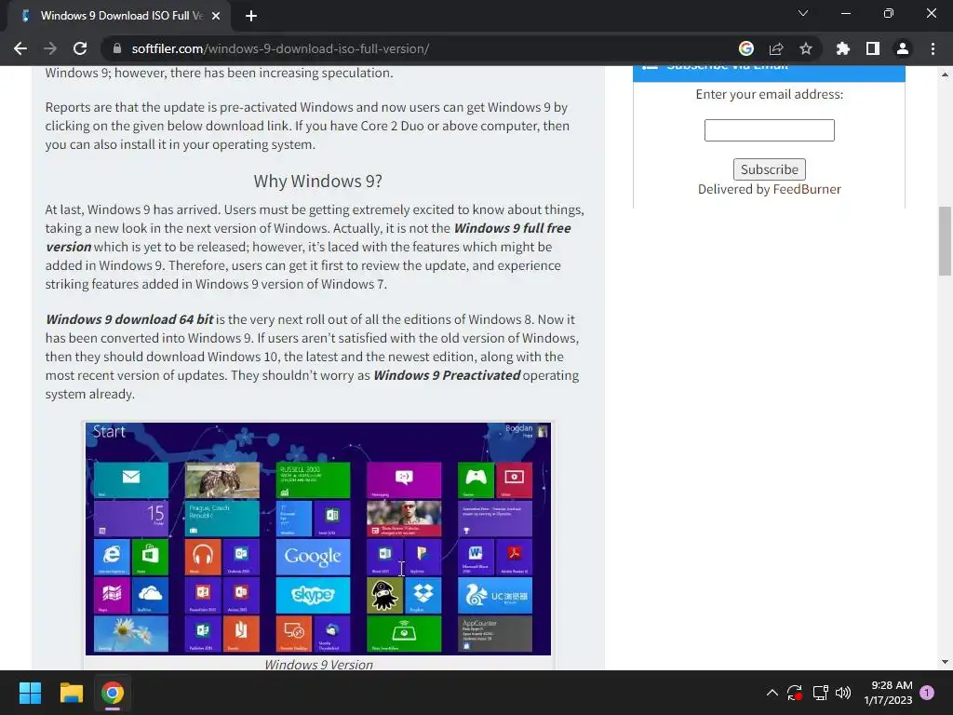
Task: Open the tab search dropdown arrow
Action: (803, 13)
